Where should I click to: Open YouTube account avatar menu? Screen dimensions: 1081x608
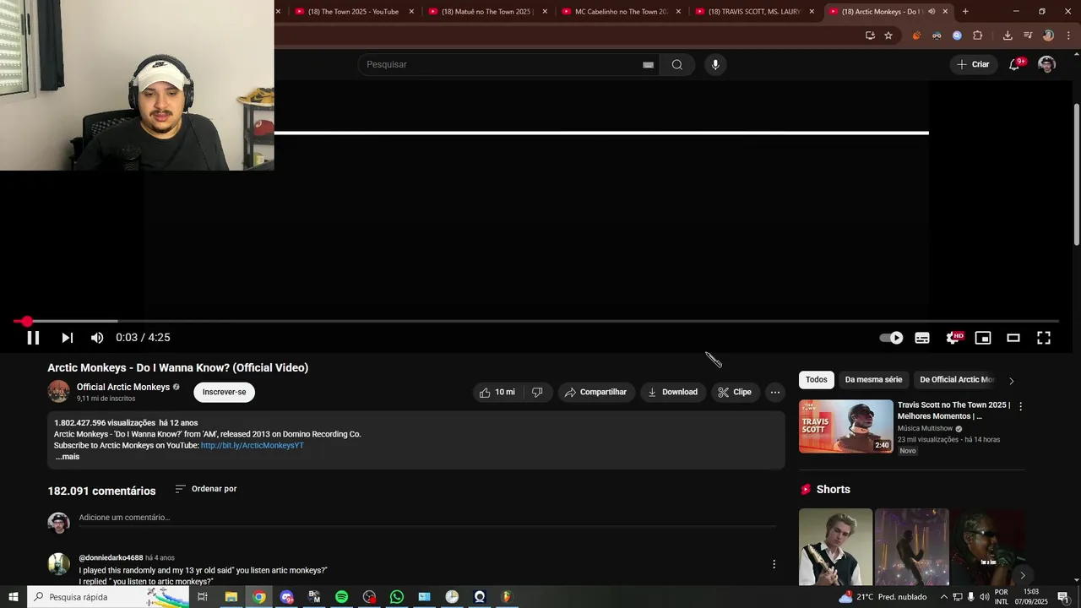[1046, 64]
